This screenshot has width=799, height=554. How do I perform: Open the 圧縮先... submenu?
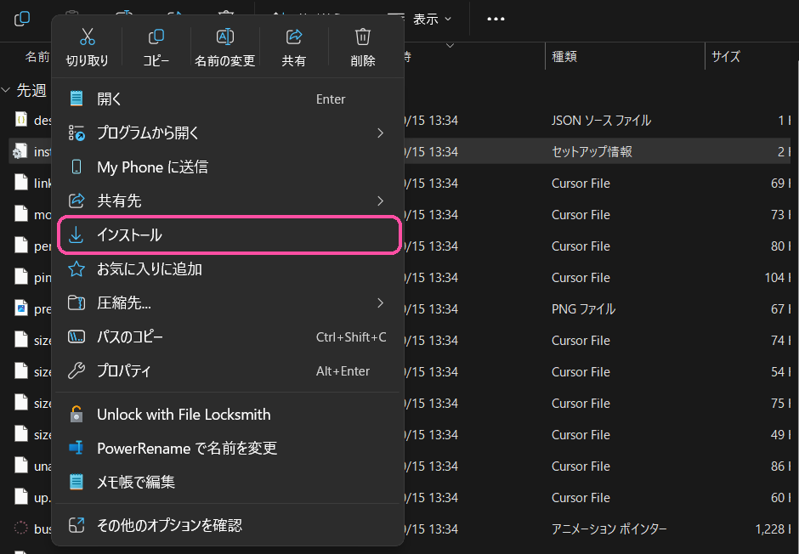coord(228,303)
